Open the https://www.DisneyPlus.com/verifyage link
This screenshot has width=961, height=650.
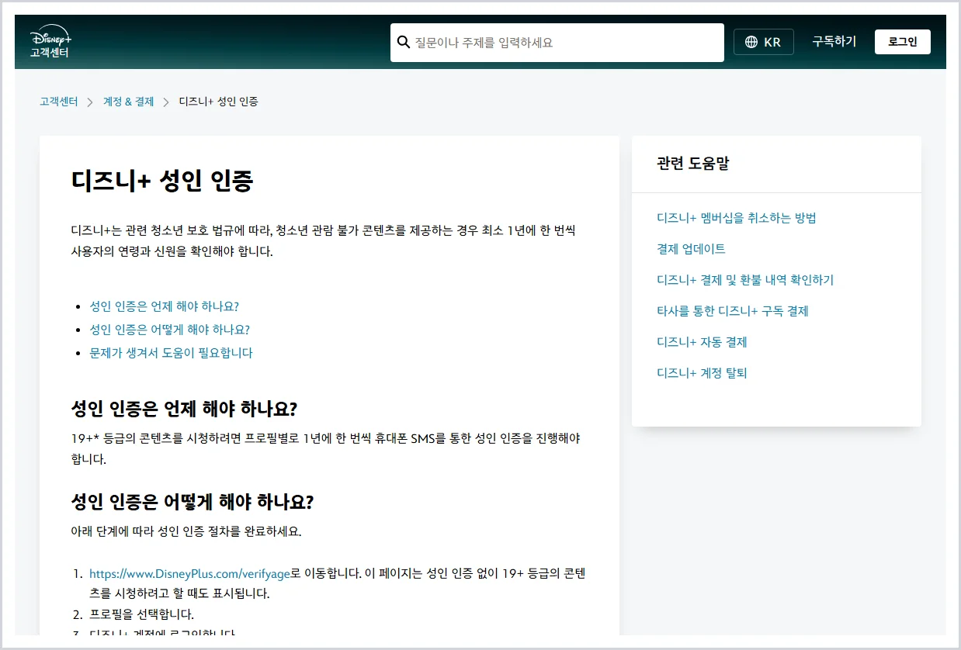click(190, 574)
